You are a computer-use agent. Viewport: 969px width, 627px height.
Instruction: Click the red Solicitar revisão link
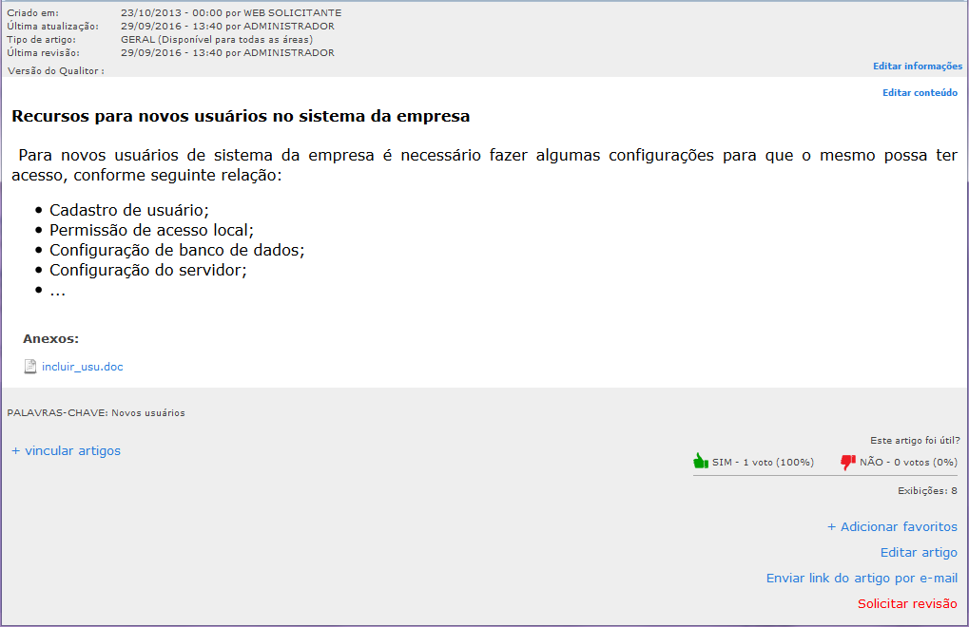click(907, 604)
